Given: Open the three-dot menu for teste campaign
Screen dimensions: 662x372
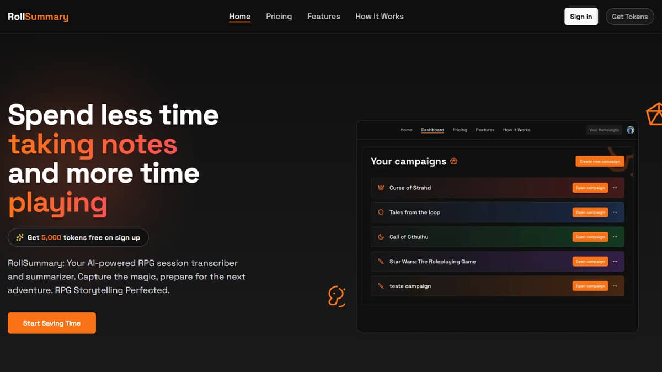Looking at the screenshot, I should pyautogui.click(x=615, y=286).
